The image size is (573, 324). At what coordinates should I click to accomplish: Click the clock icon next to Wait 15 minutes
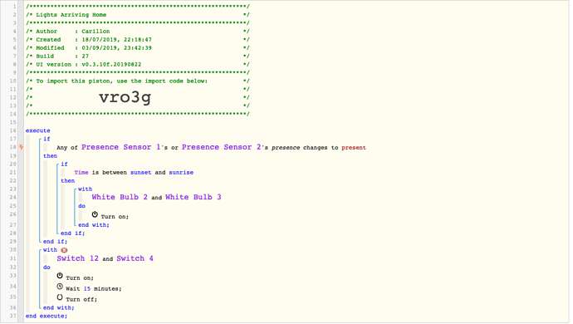60,287
